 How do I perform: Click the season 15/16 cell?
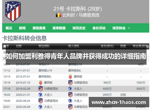7,83
